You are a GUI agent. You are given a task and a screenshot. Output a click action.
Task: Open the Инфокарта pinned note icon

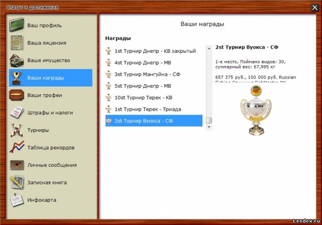coord(17,200)
